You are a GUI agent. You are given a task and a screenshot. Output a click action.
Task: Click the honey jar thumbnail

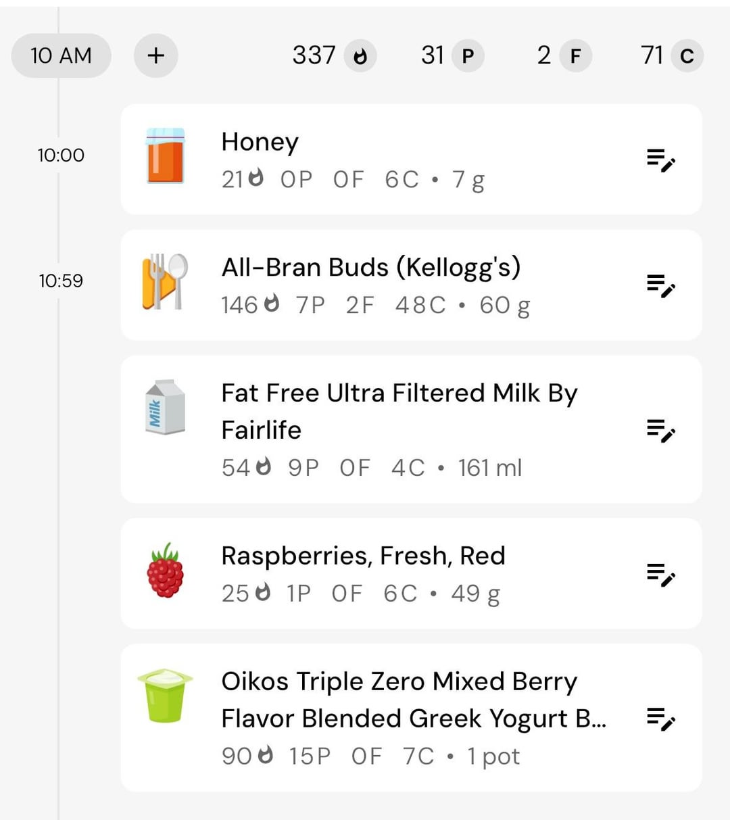pos(166,155)
